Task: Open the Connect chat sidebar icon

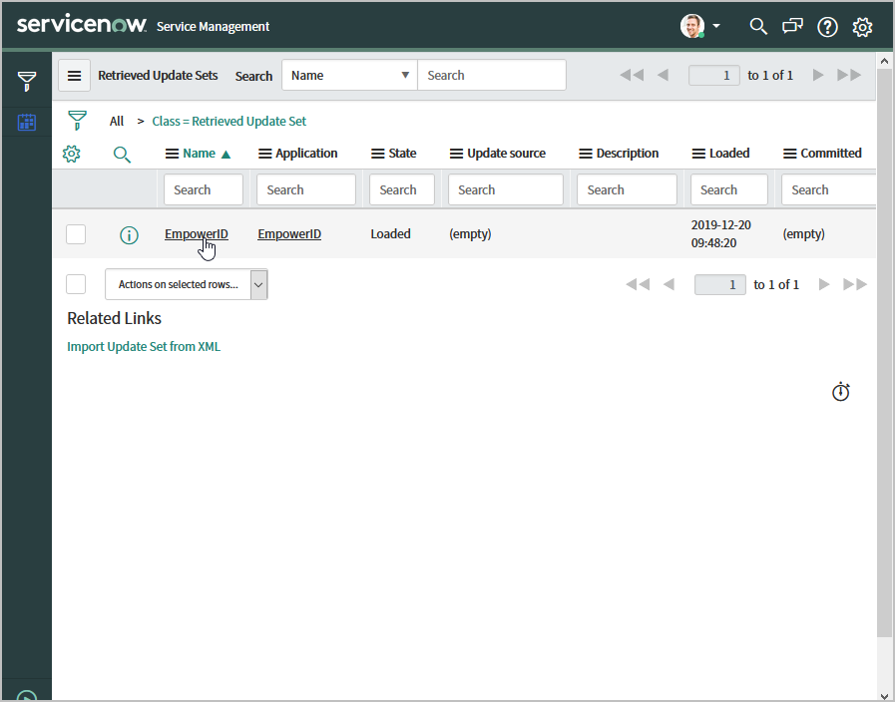Action: [793, 27]
